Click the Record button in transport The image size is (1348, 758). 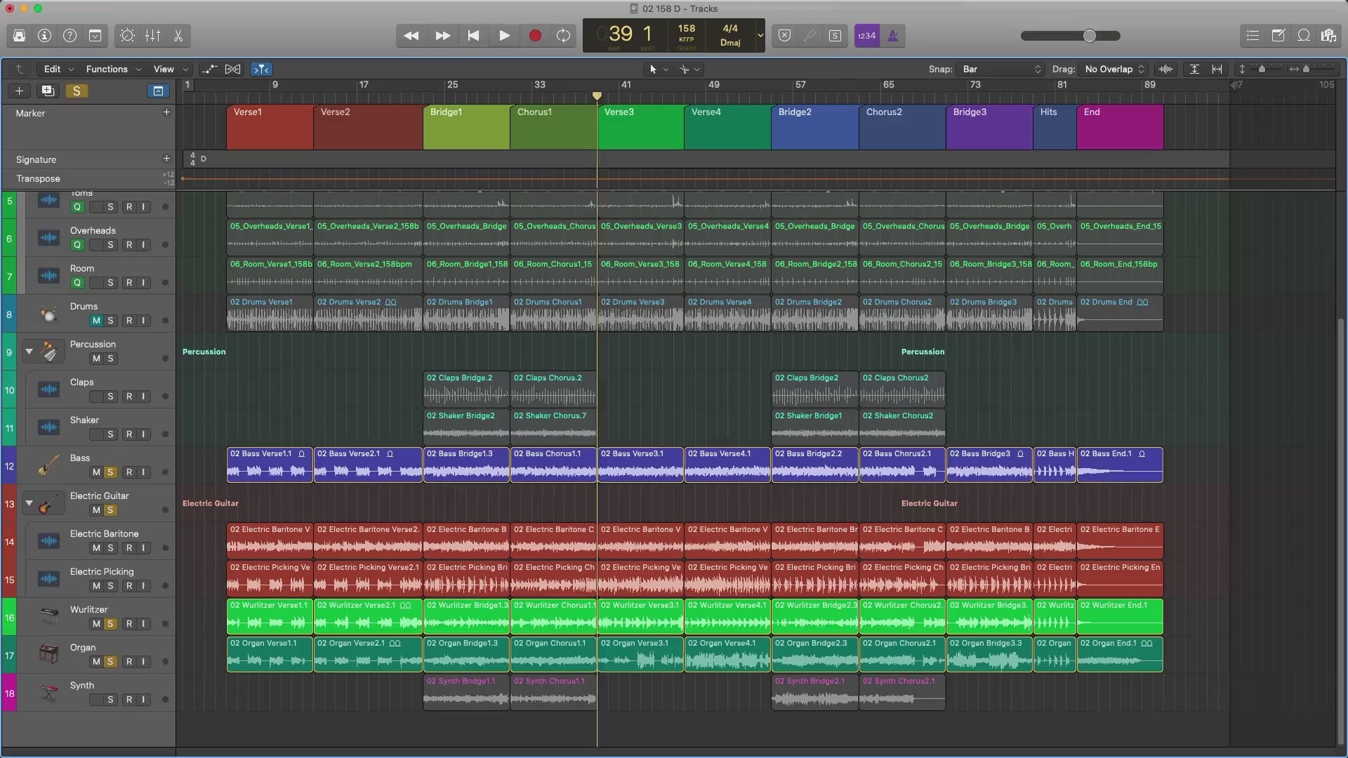(535, 36)
